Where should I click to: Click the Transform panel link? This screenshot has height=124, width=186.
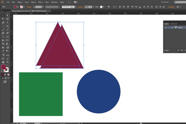click(x=171, y=7)
